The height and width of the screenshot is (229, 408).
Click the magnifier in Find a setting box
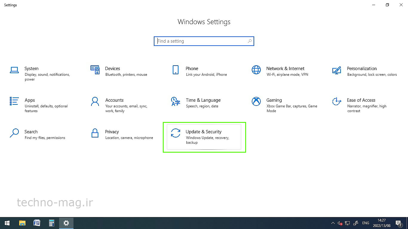click(x=250, y=41)
